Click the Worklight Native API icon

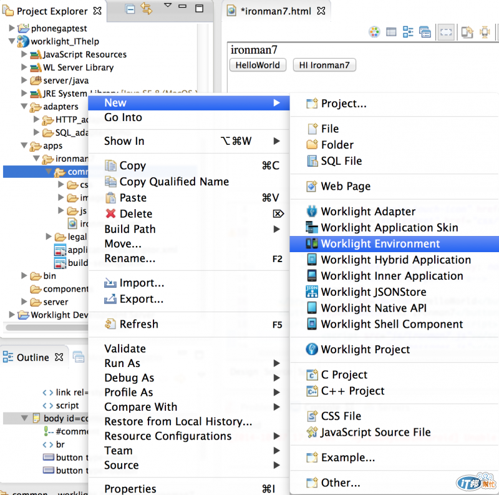click(x=312, y=308)
